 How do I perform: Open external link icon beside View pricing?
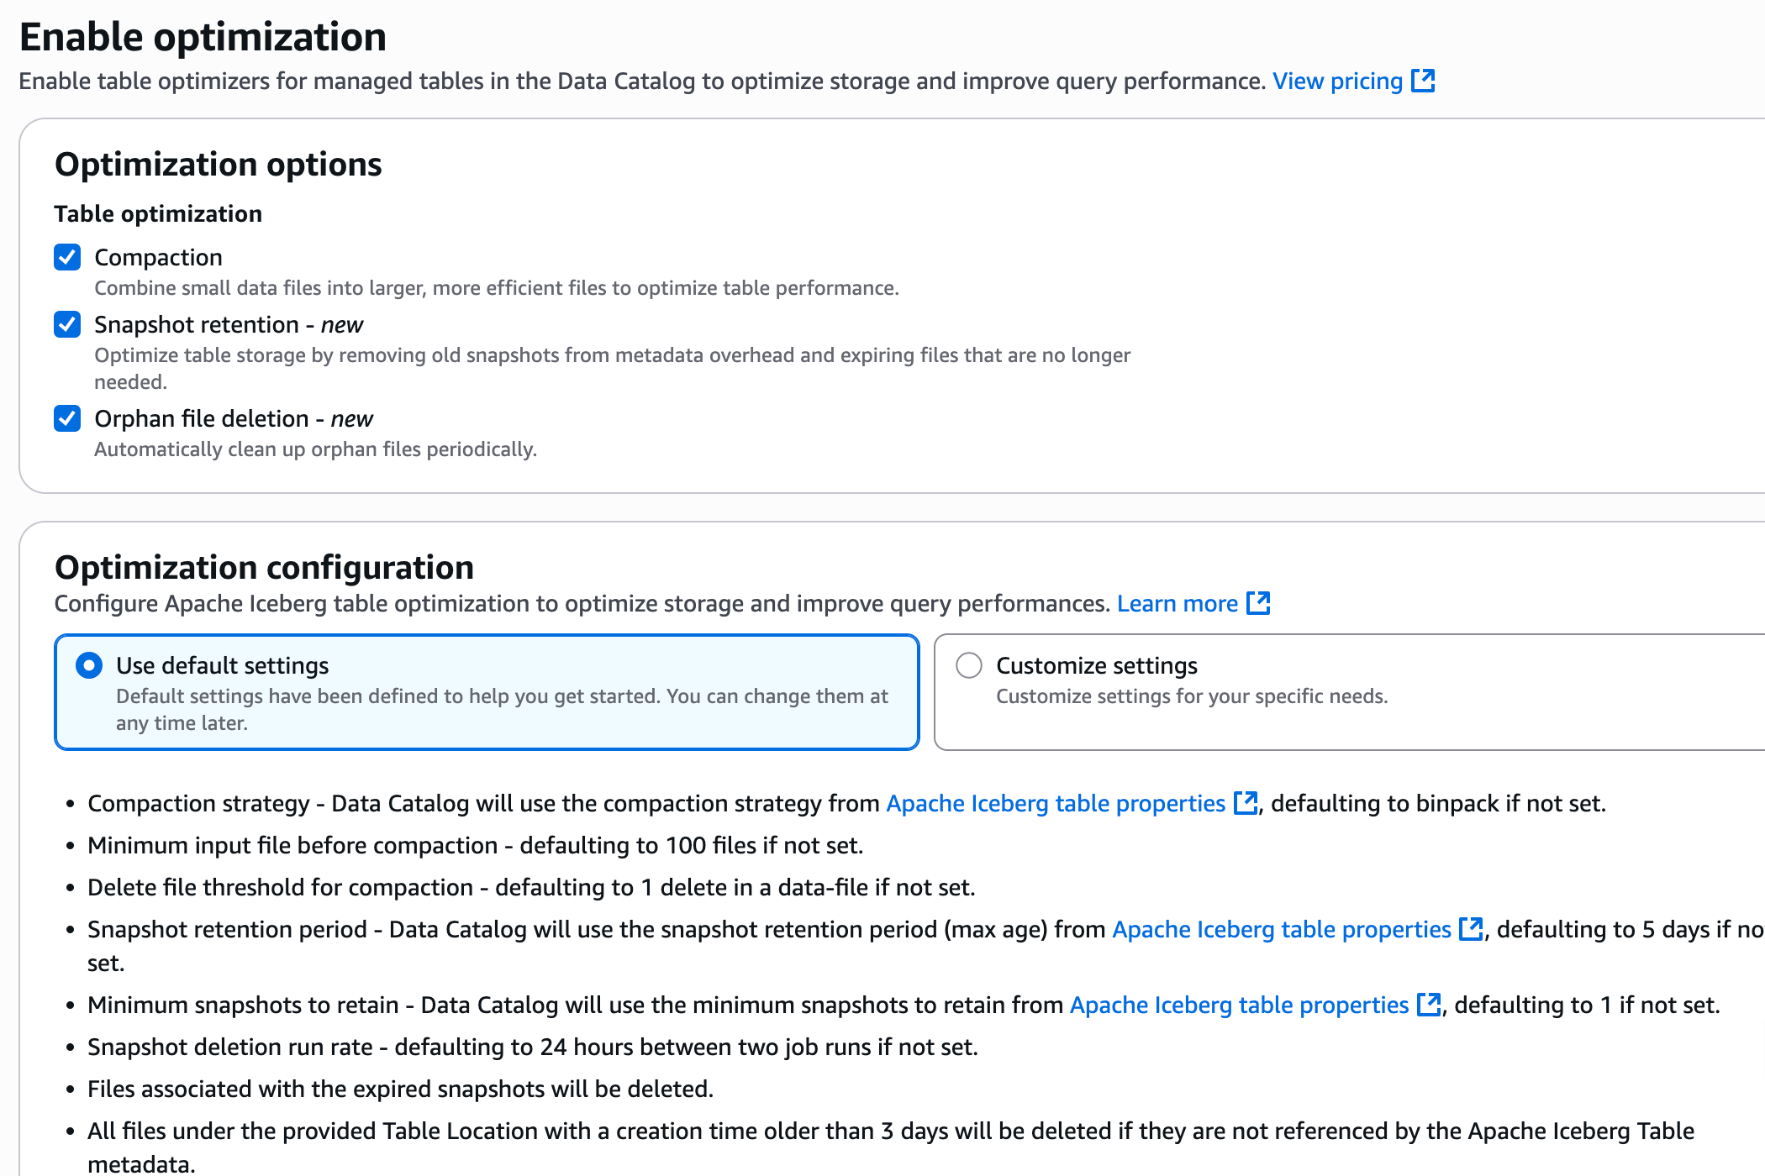point(1423,81)
